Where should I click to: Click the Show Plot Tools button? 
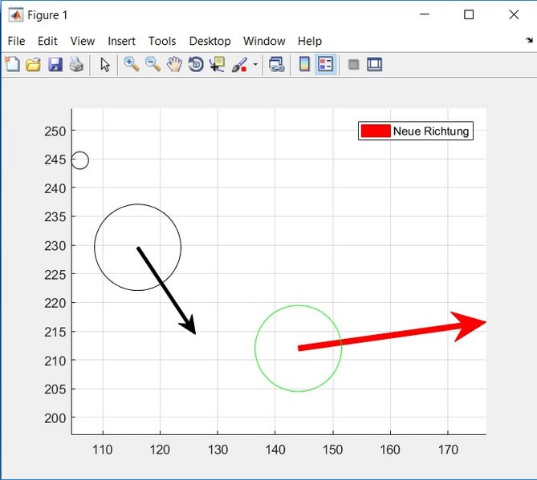[x=374, y=65]
